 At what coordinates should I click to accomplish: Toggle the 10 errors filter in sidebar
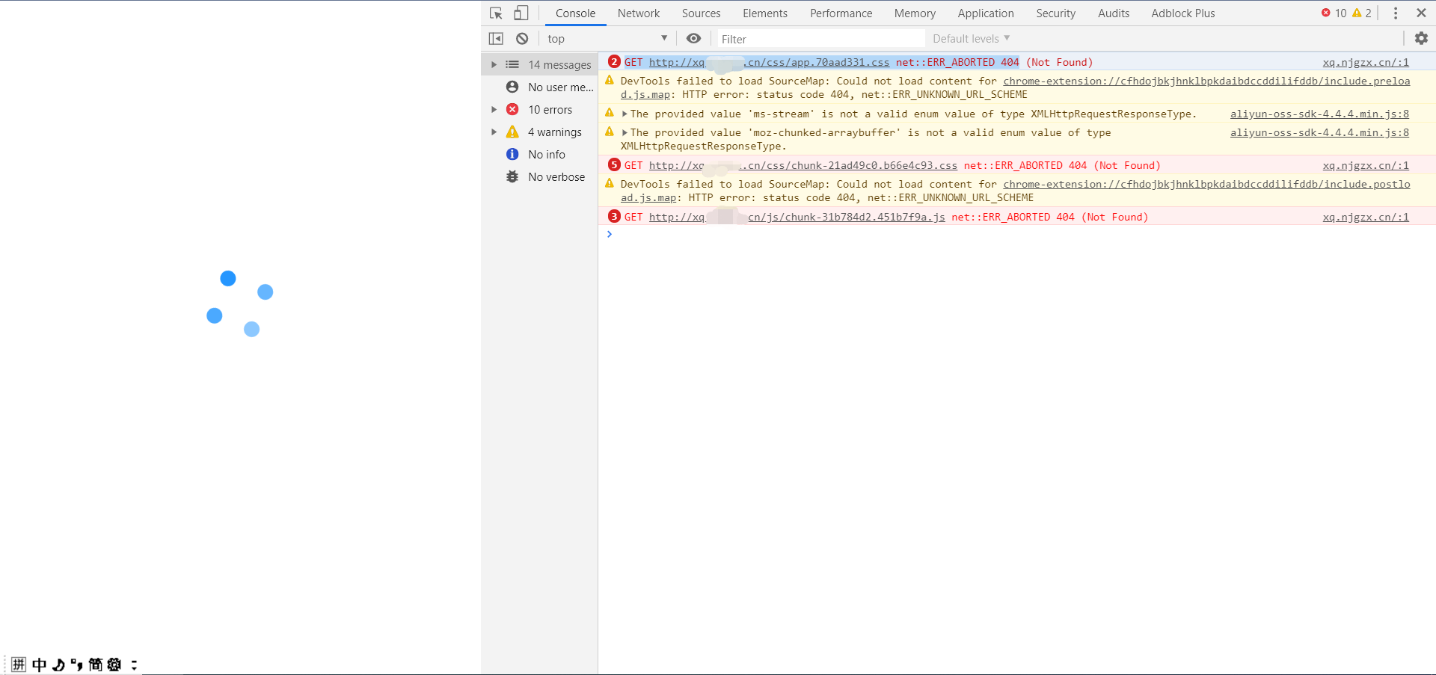pos(550,109)
